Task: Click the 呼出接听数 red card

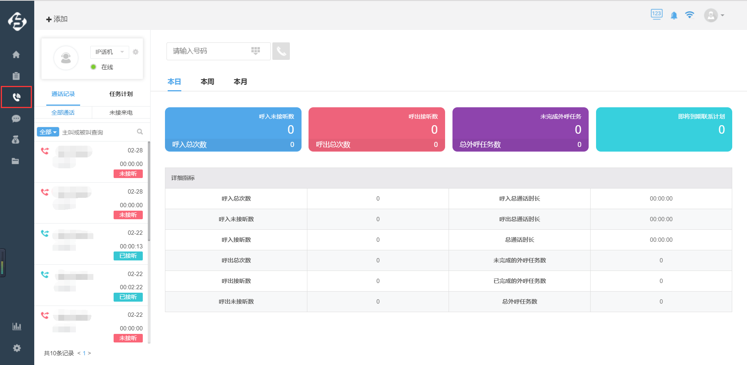Action: tap(377, 129)
